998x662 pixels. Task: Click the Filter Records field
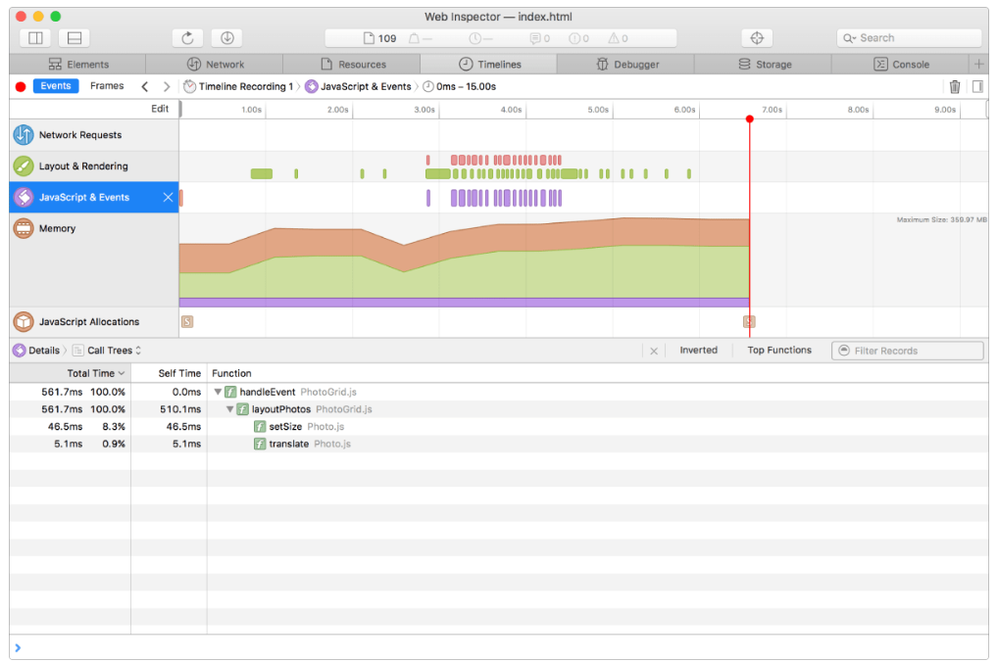click(908, 351)
